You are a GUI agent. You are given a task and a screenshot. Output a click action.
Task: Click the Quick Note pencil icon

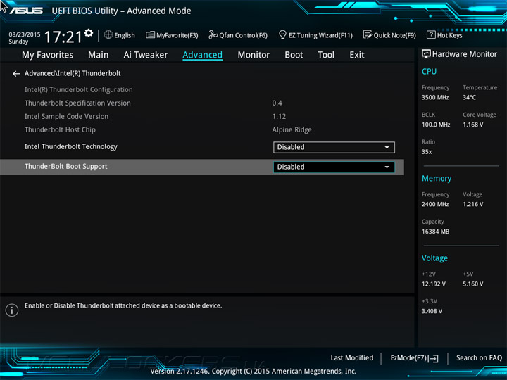tap(368, 34)
